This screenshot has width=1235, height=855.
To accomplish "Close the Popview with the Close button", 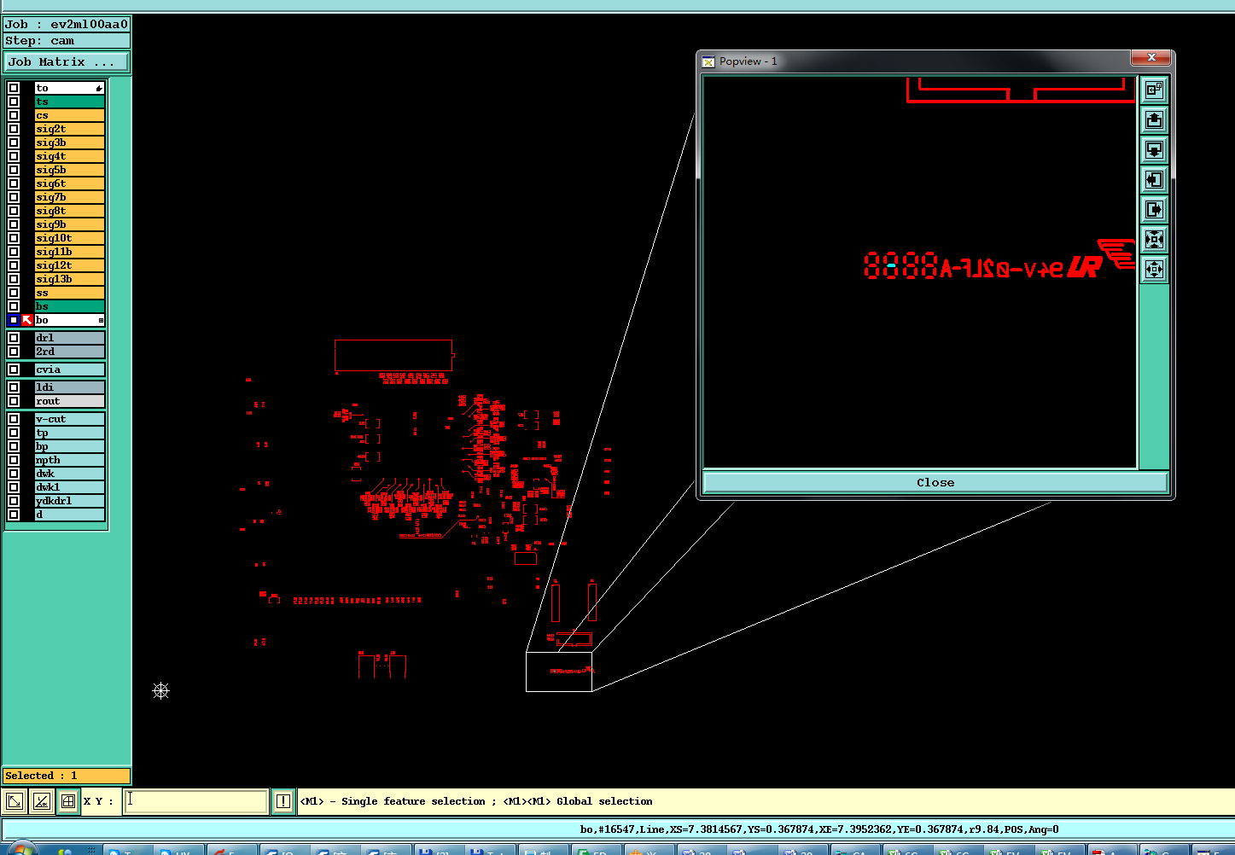I will click(935, 482).
